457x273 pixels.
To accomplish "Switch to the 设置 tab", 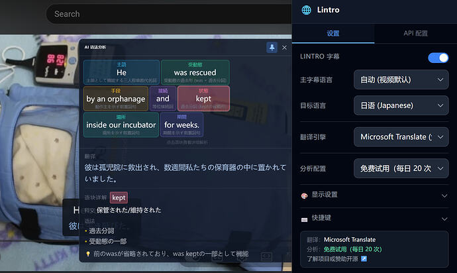I will [x=333, y=33].
